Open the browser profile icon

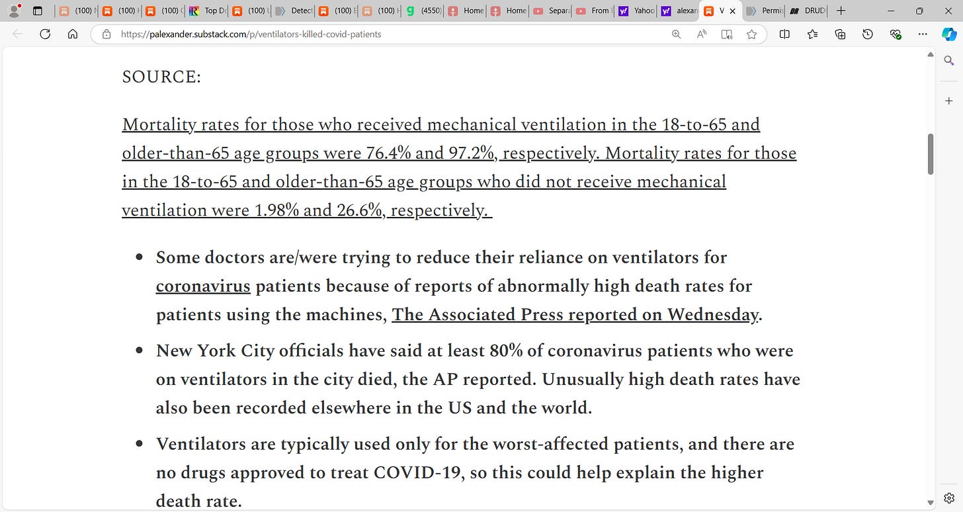tap(14, 11)
